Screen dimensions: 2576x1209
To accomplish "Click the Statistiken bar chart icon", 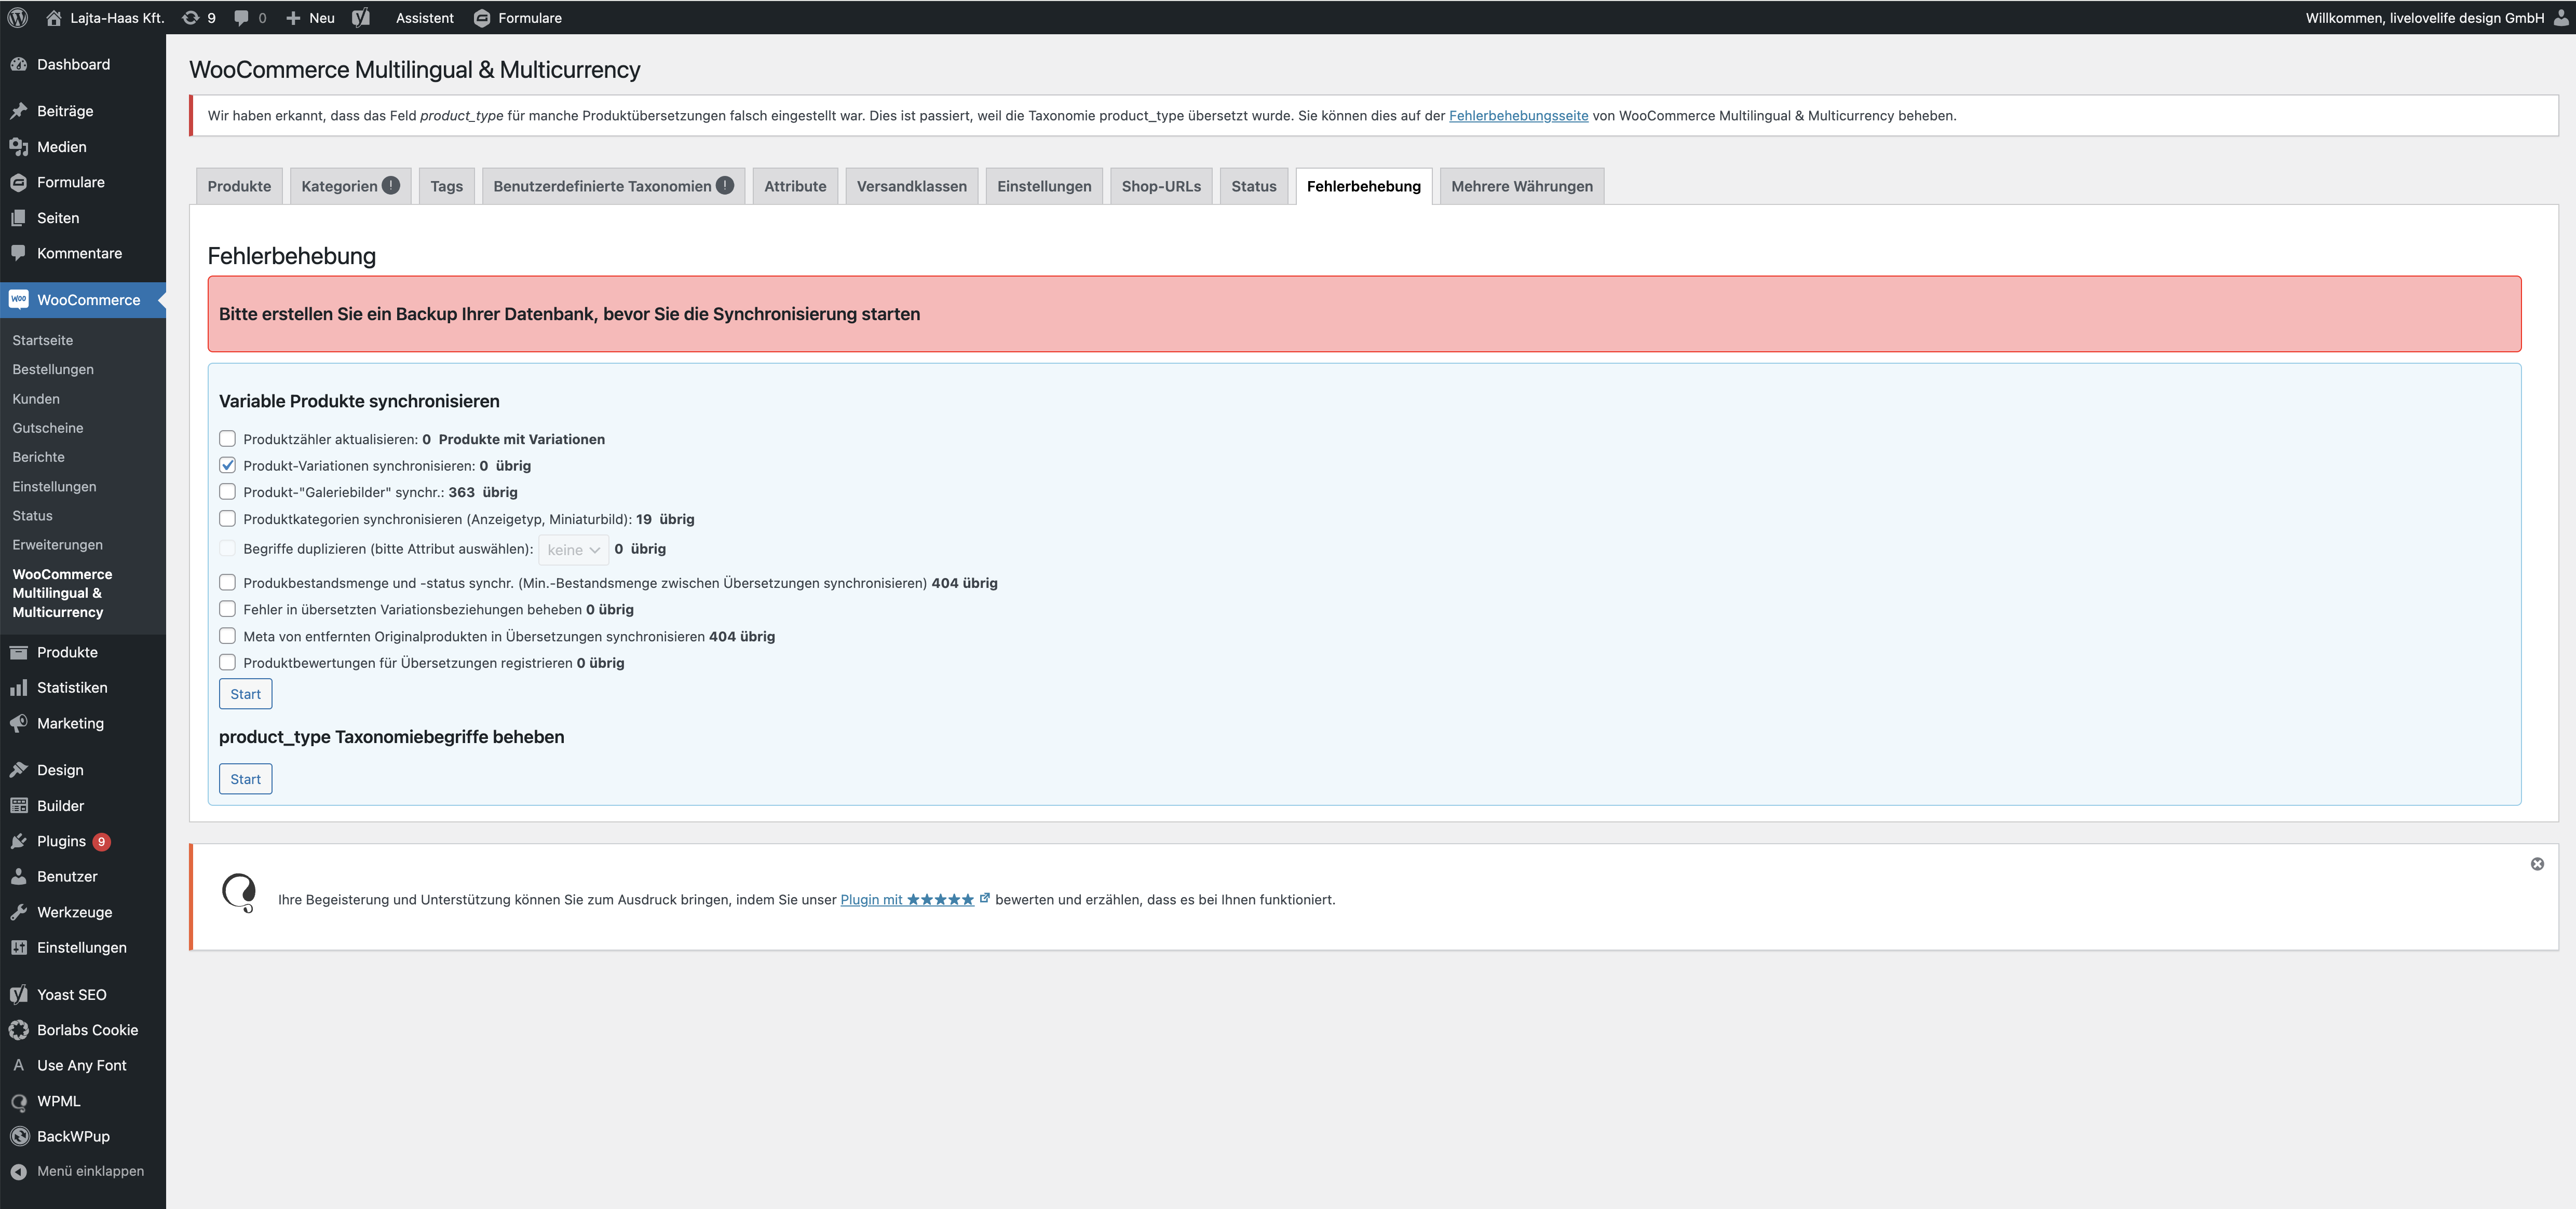I will [18, 688].
